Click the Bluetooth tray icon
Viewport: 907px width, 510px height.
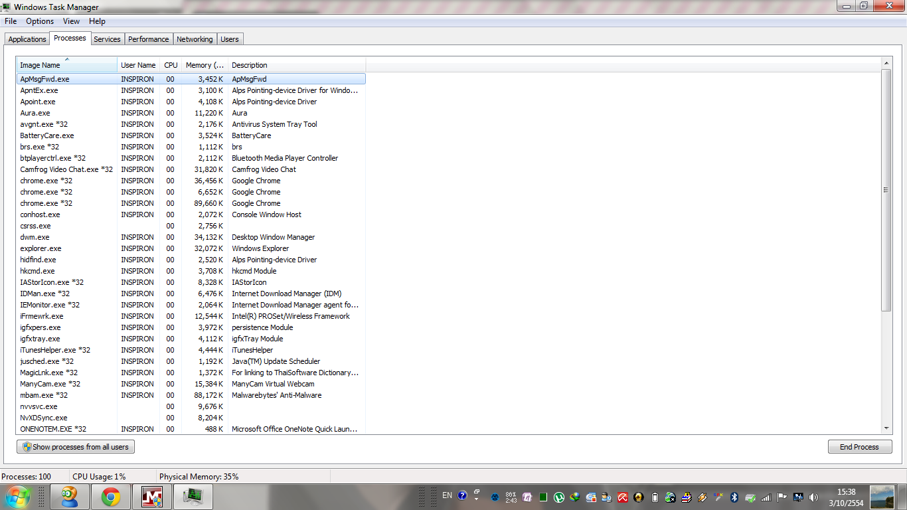pyautogui.click(x=734, y=497)
